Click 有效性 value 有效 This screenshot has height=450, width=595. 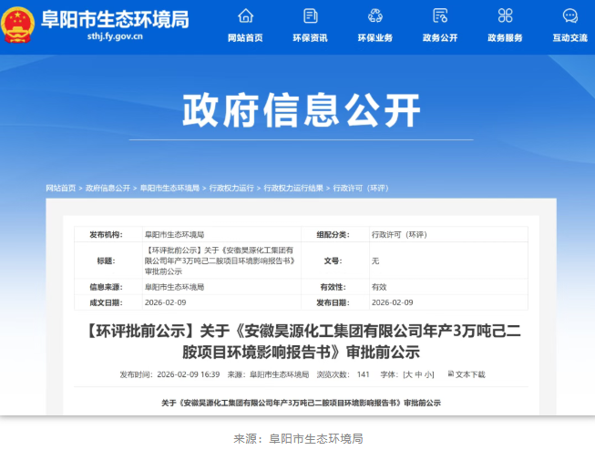(379, 287)
